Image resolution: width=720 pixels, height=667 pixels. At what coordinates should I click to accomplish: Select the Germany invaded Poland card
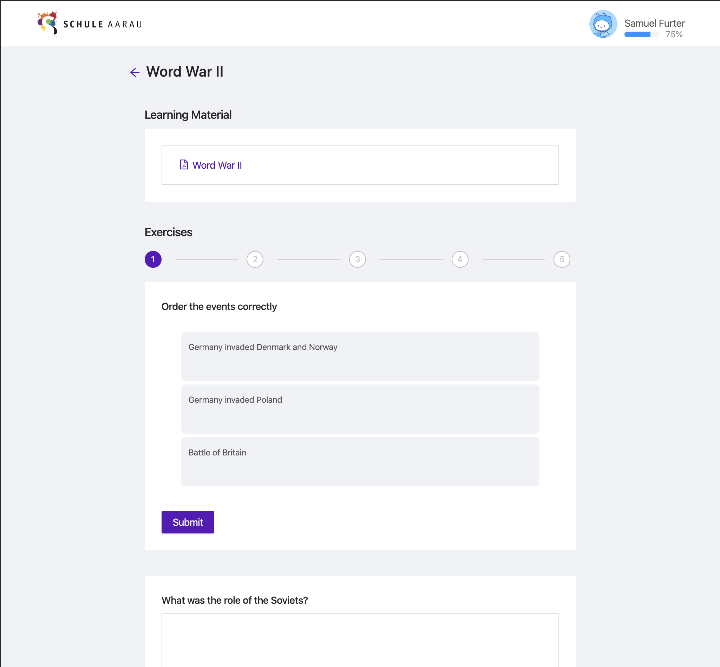click(360, 409)
